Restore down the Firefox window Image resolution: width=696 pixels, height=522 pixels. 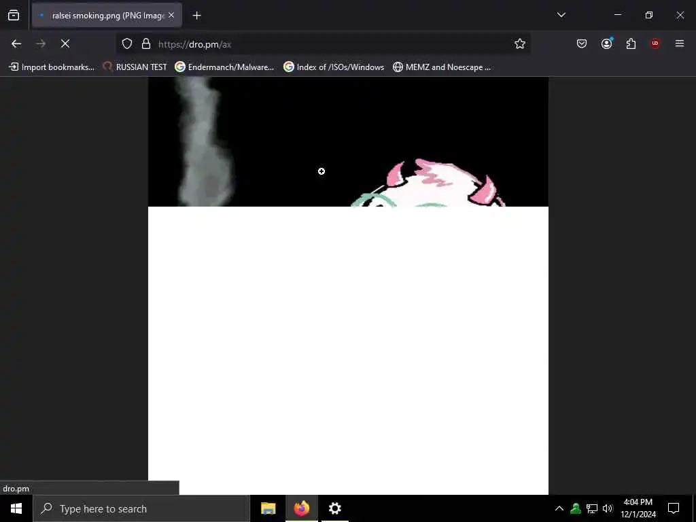[x=649, y=15]
